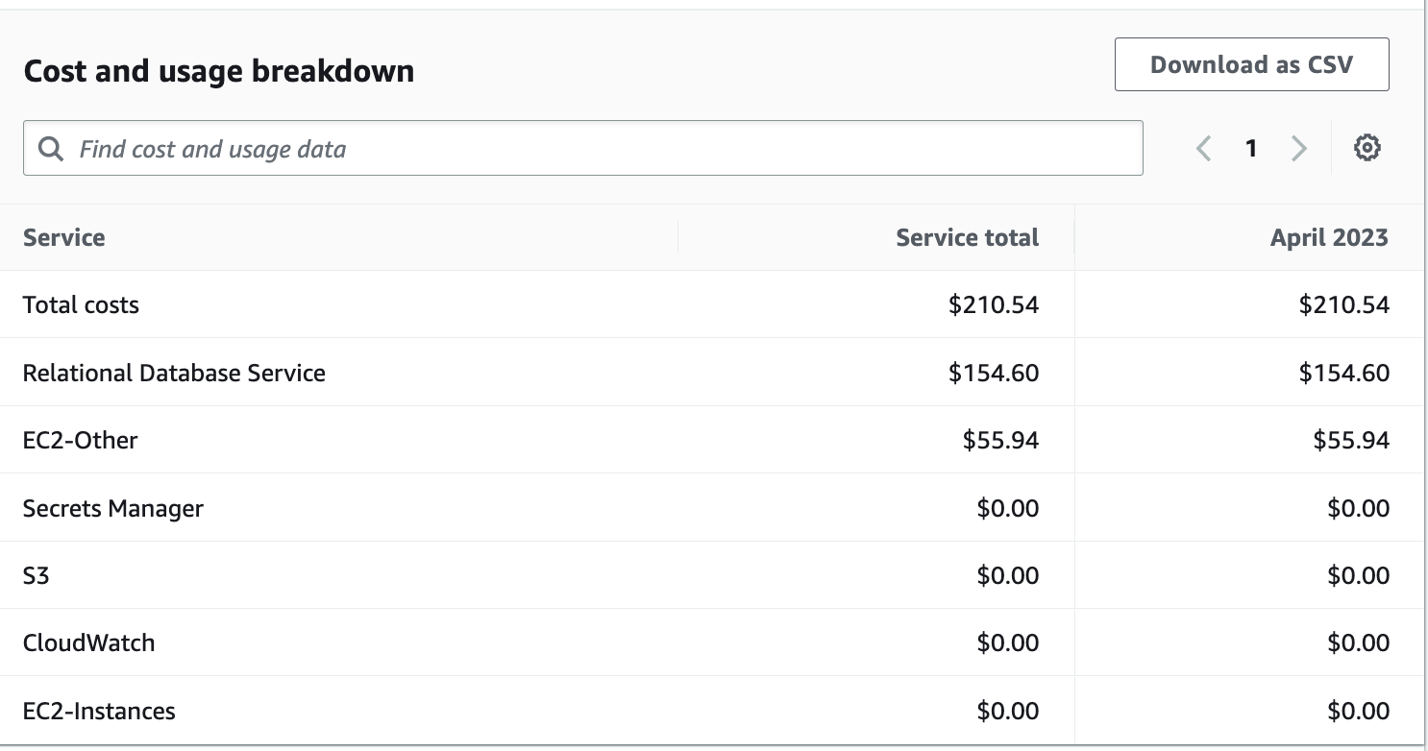The width and height of the screenshot is (1428, 751).
Task: Click the $154.60 service total value
Action: 994,373
